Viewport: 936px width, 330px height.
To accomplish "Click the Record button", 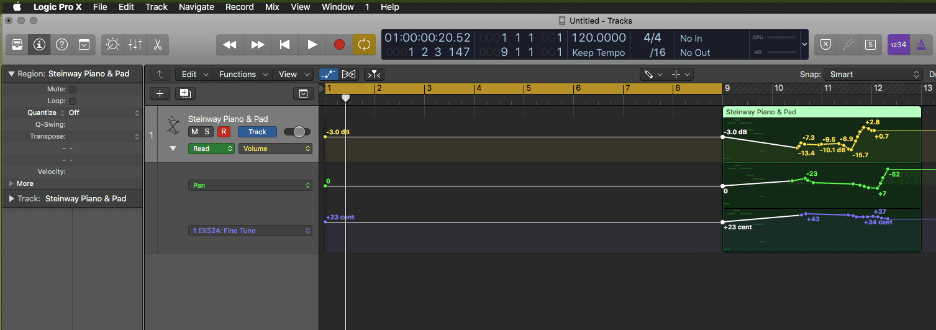I will click(x=339, y=45).
